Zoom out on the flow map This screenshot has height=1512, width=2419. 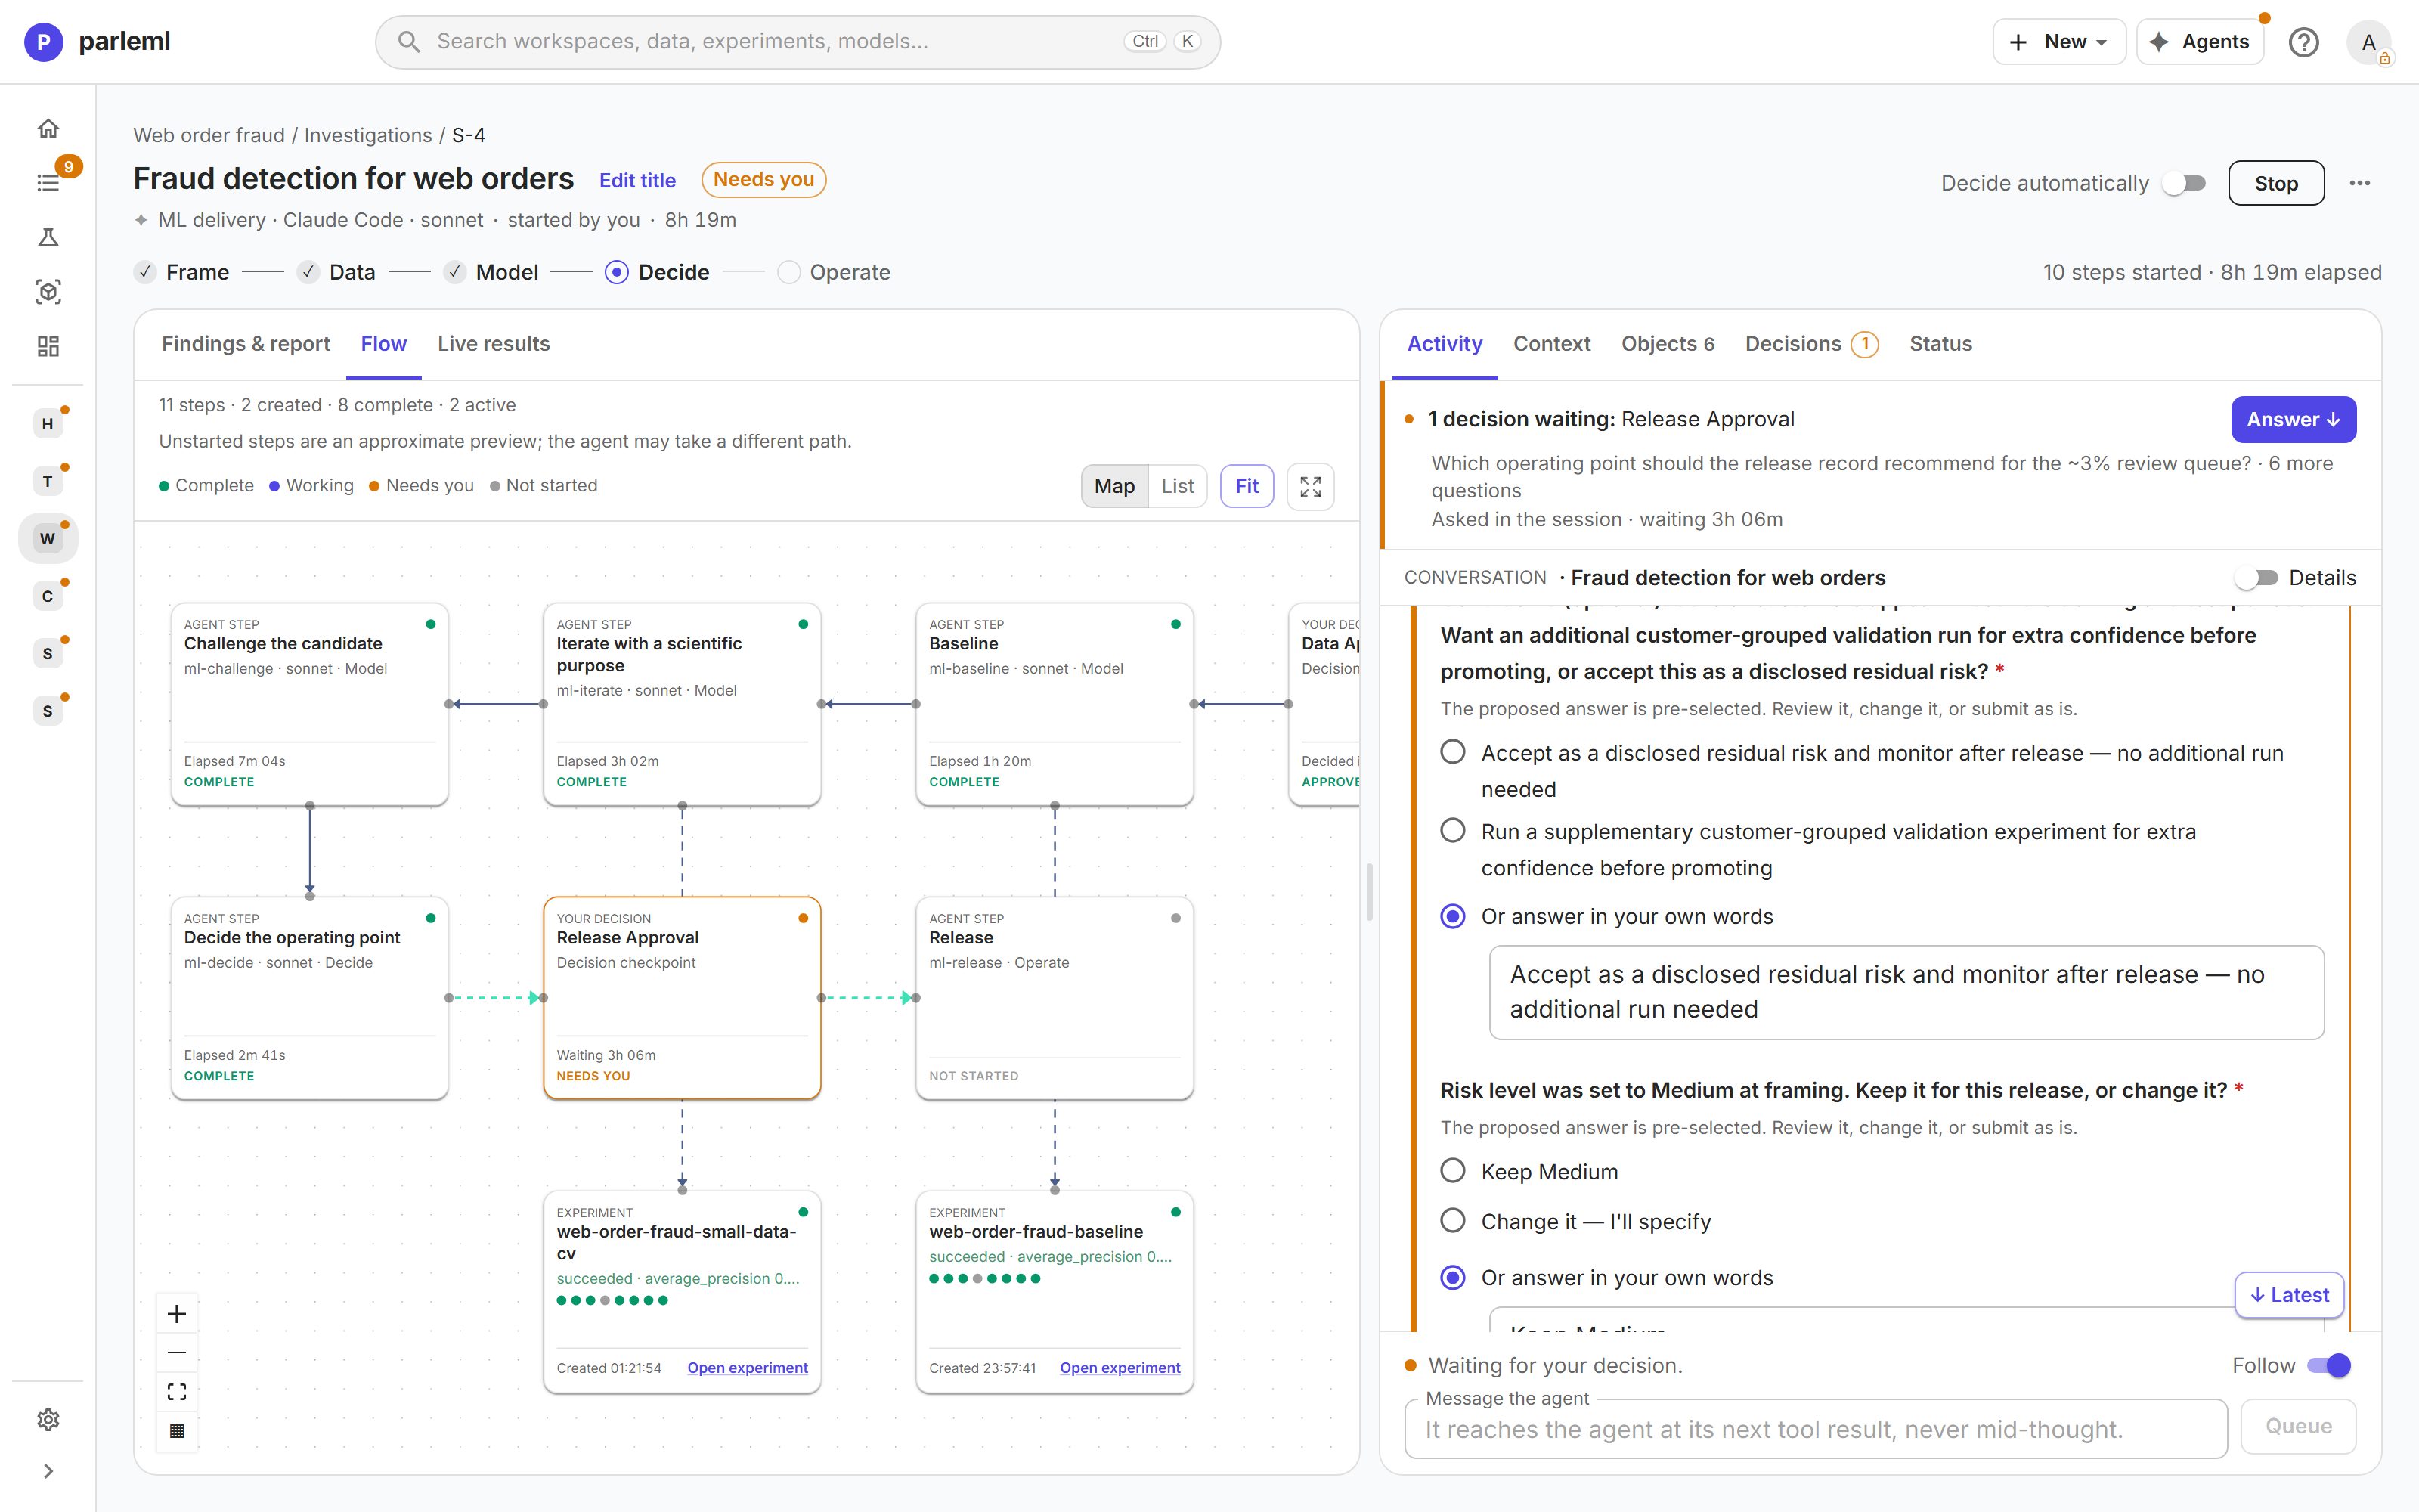(x=177, y=1353)
